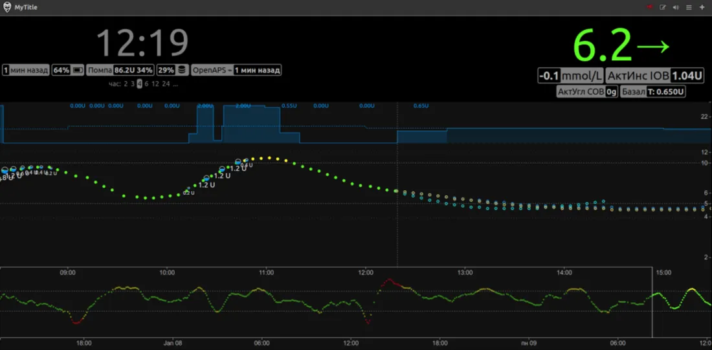This screenshot has height=350, width=712.
Task: Expand the OpenAPS status pill
Action: click(x=236, y=71)
